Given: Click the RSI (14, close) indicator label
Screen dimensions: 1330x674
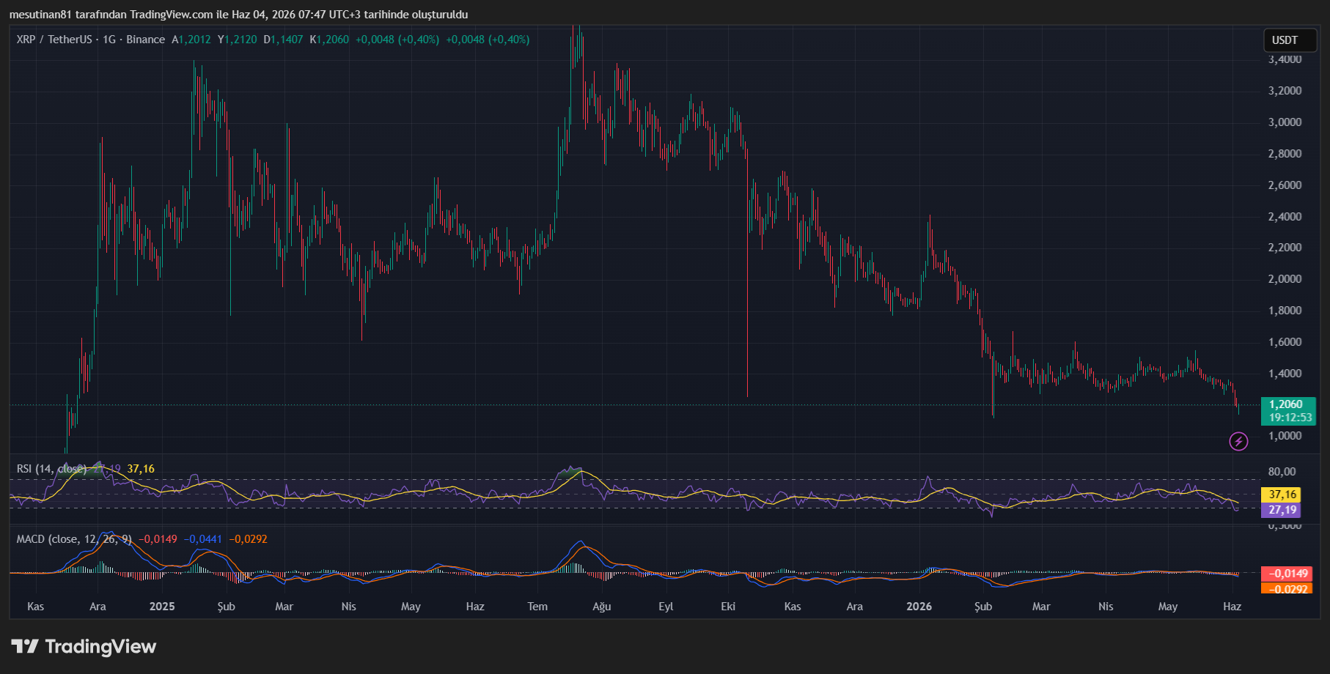Looking at the screenshot, I should click(51, 469).
